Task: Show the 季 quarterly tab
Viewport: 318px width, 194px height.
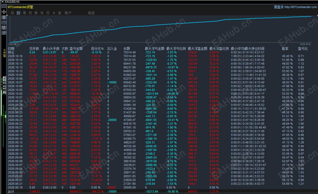Action: point(36,13)
